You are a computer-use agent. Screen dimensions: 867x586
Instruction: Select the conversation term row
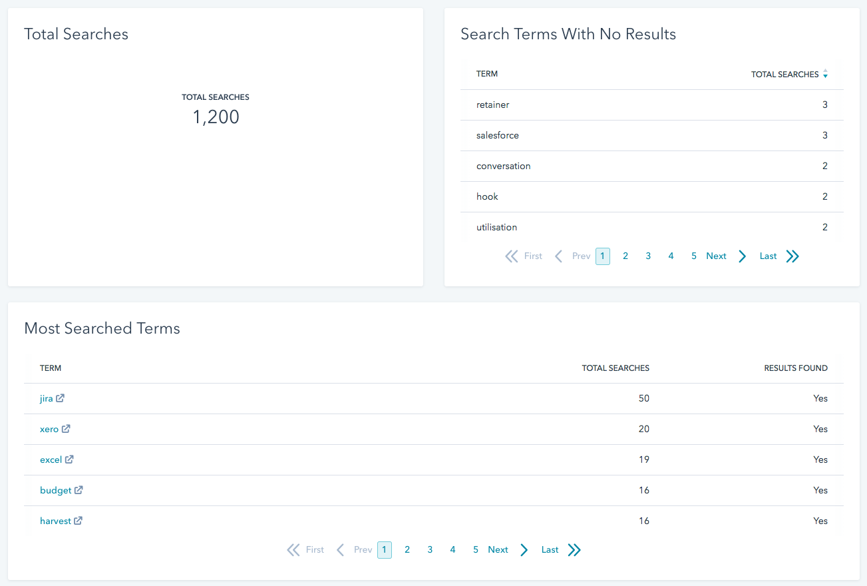tap(652, 166)
